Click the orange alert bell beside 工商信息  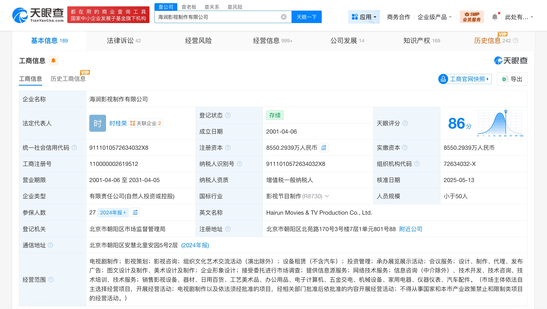click(x=53, y=61)
